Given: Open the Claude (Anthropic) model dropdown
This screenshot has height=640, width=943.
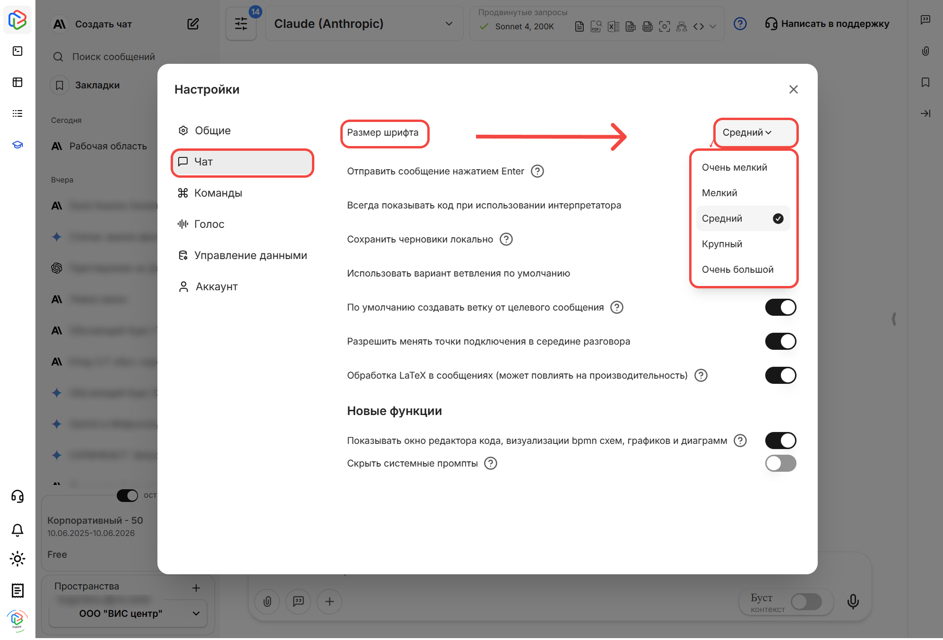Looking at the screenshot, I should click(364, 24).
